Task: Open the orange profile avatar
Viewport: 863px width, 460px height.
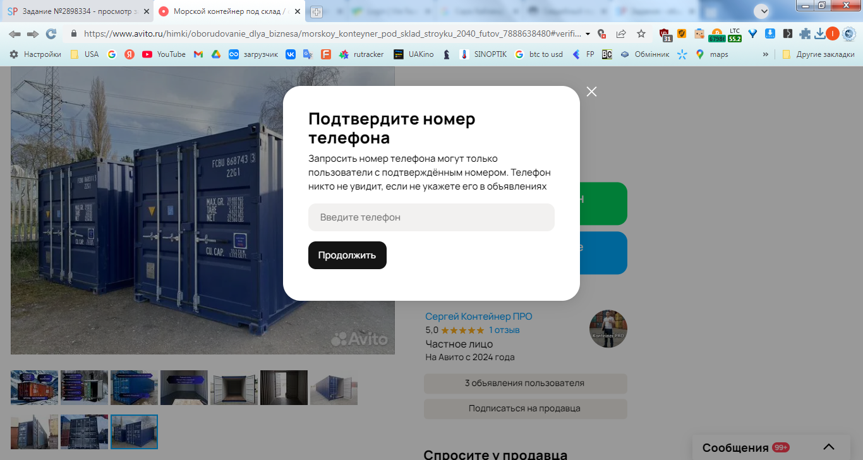Action: click(833, 34)
